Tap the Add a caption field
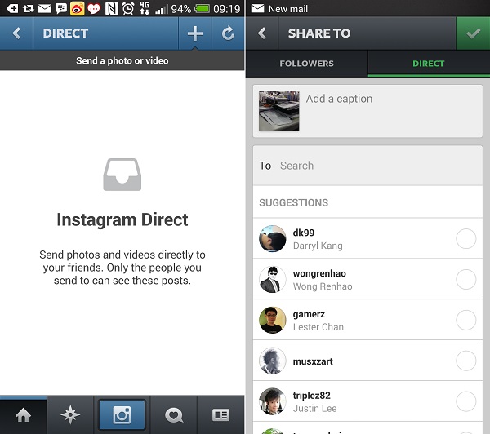 click(390, 111)
